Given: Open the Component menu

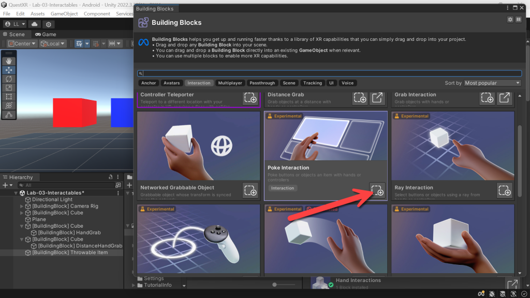Looking at the screenshot, I should click(97, 14).
